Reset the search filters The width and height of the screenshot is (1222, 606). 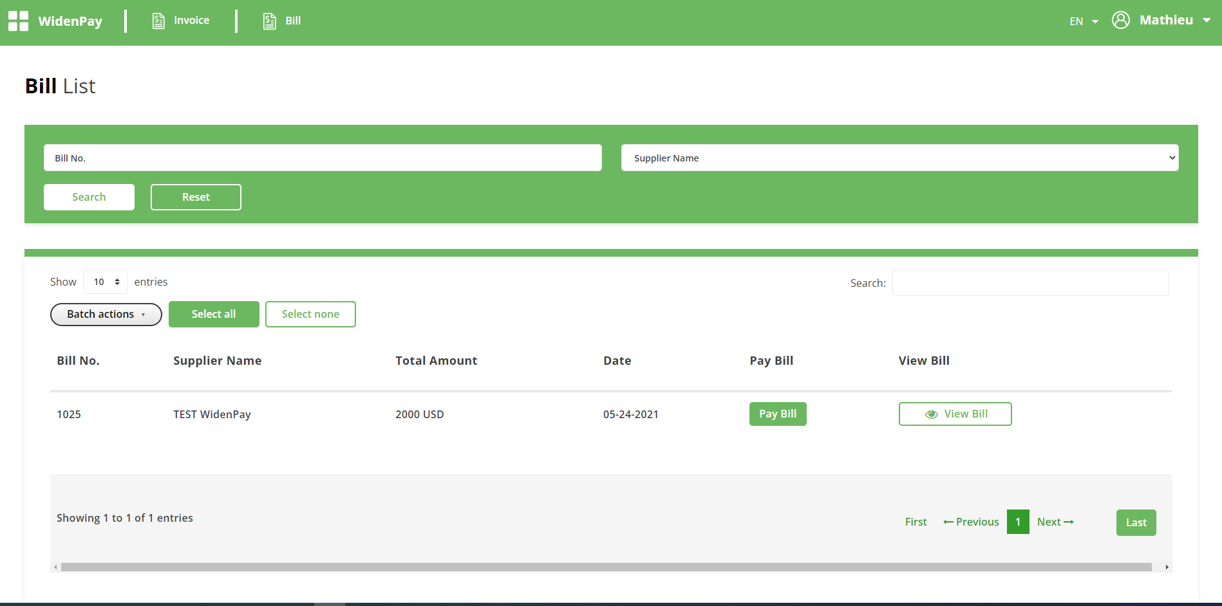click(x=196, y=197)
